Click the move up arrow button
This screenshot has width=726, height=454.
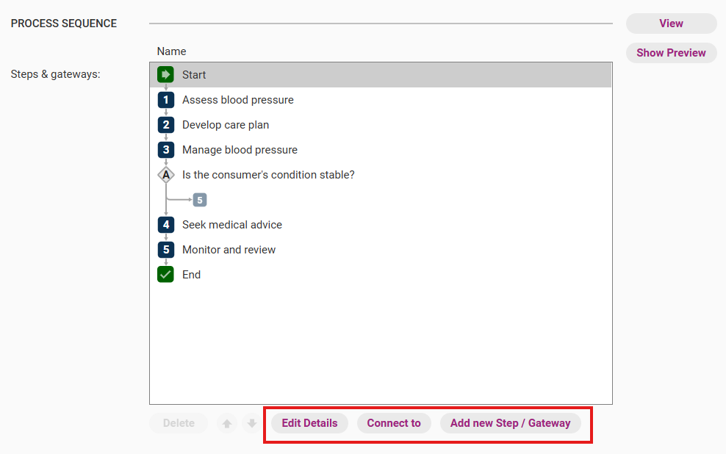[x=227, y=423]
